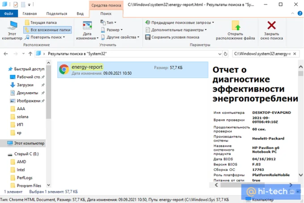Open the Type filter dropdown
Image resolution: width=304 pixels, height=203 pixels.
pyautogui.click(x=109, y=22)
